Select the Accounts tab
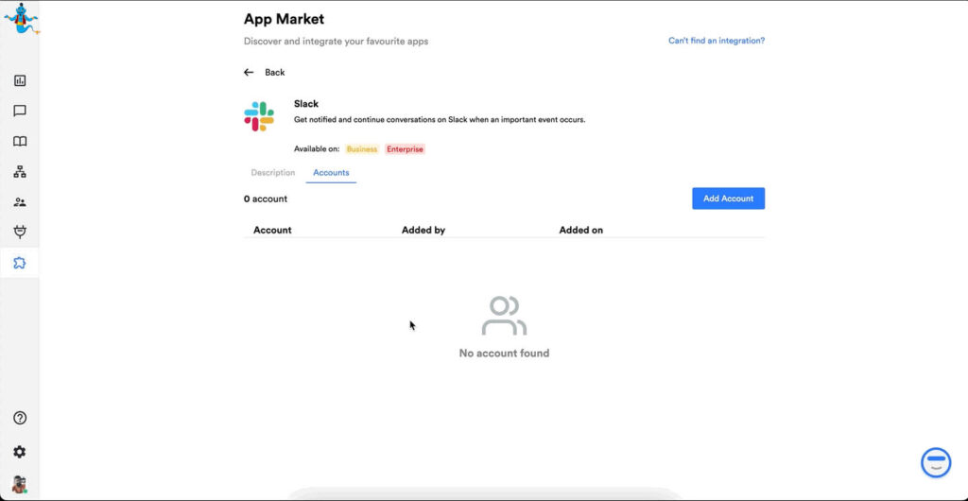Screen dimensions: 968x501 click(x=331, y=173)
